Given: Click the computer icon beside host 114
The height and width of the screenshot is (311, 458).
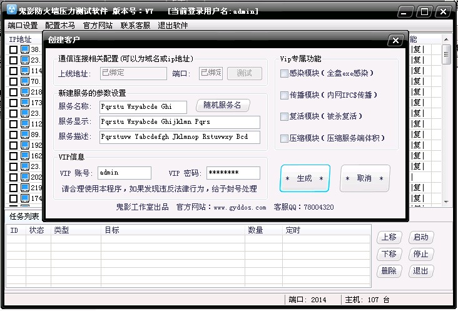Looking at the screenshot, I should click(25, 71).
